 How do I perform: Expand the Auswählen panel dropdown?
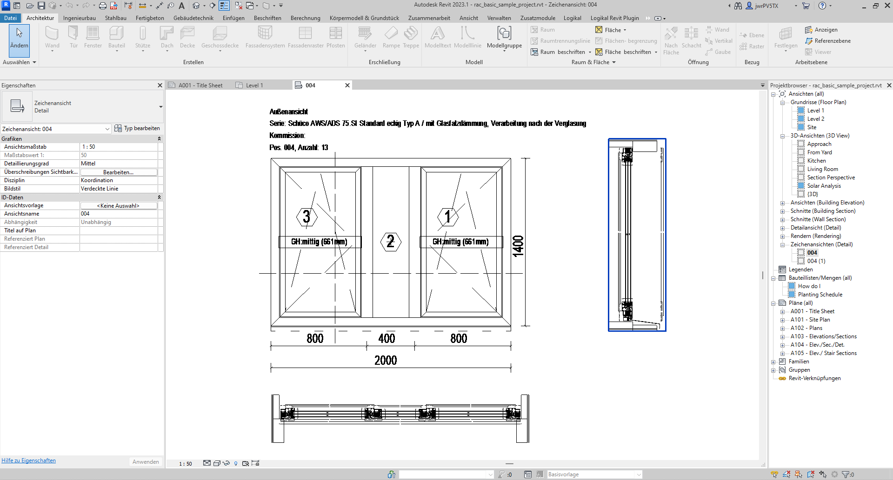(19, 62)
